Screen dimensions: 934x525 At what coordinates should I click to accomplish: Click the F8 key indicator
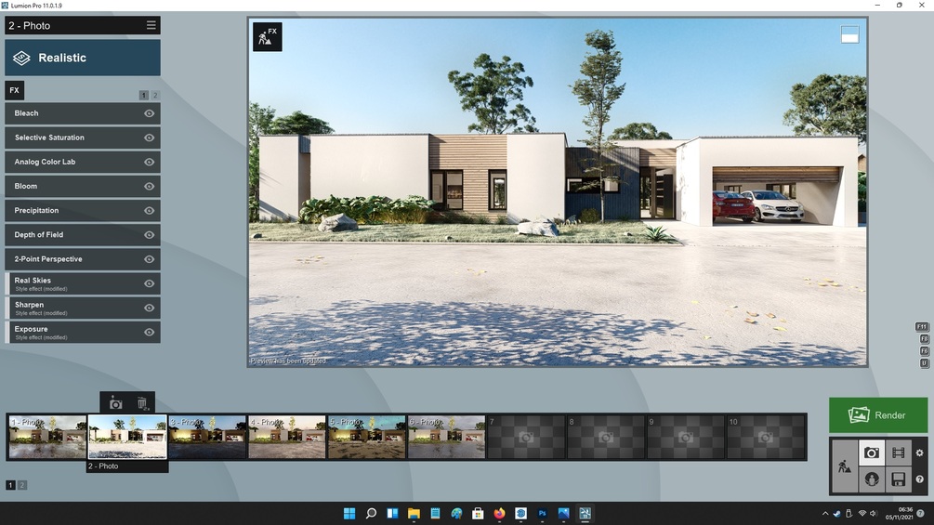pos(925,338)
